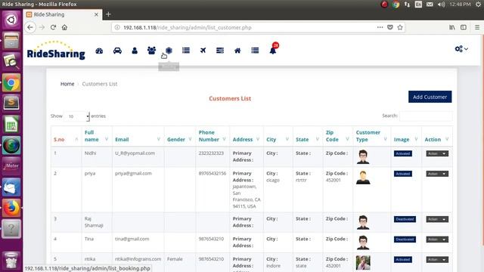The height and width of the screenshot is (272, 484).
Task: Sort table by Full name column
Action: coord(97,136)
